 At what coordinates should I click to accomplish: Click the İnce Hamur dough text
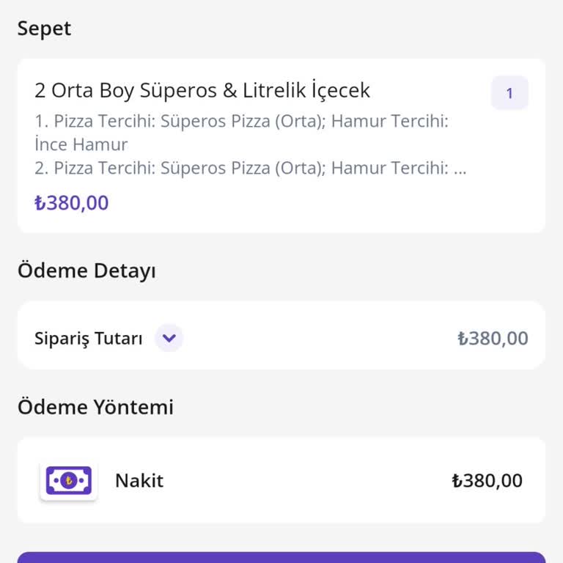(x=81, y=144)
